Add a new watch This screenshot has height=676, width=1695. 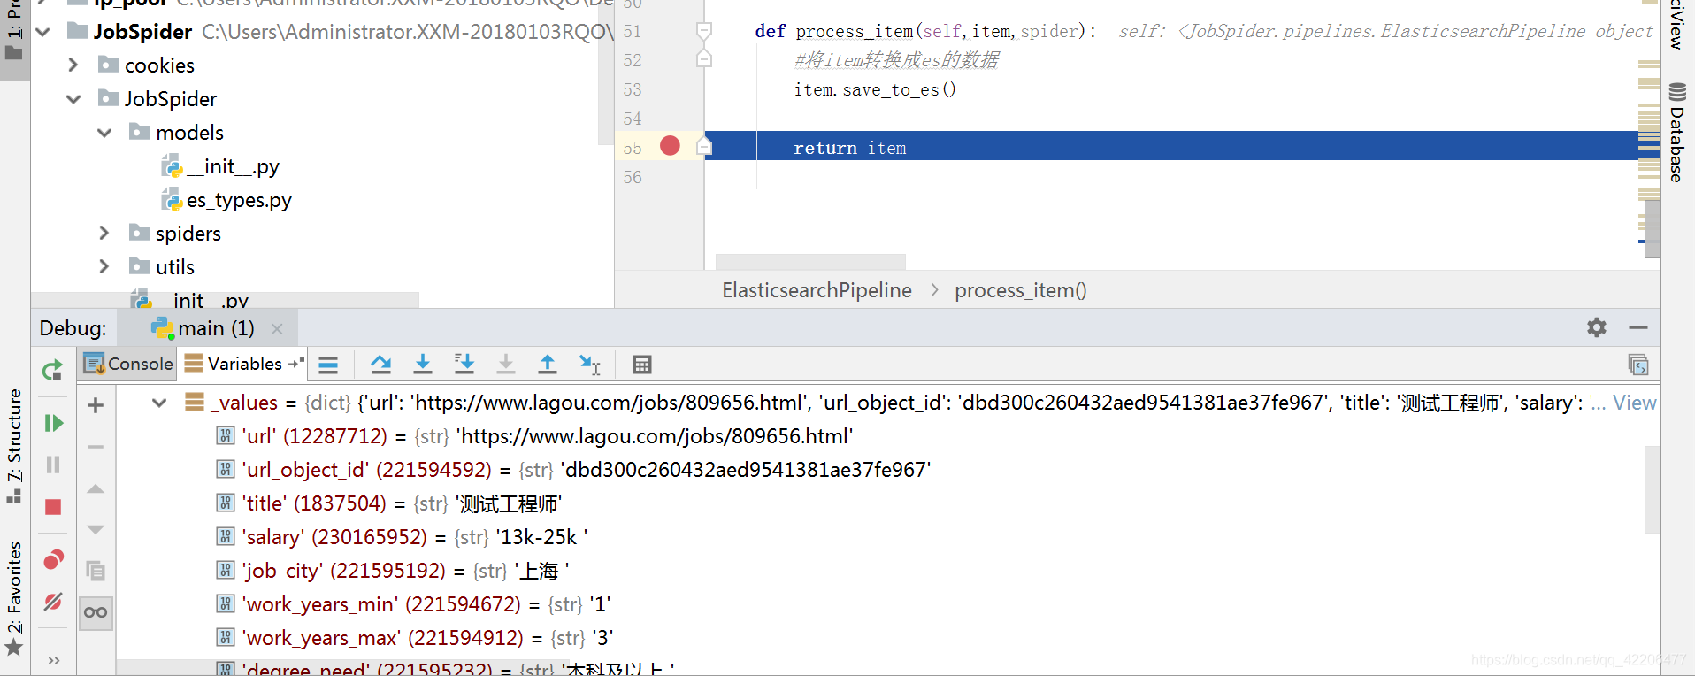96,405
